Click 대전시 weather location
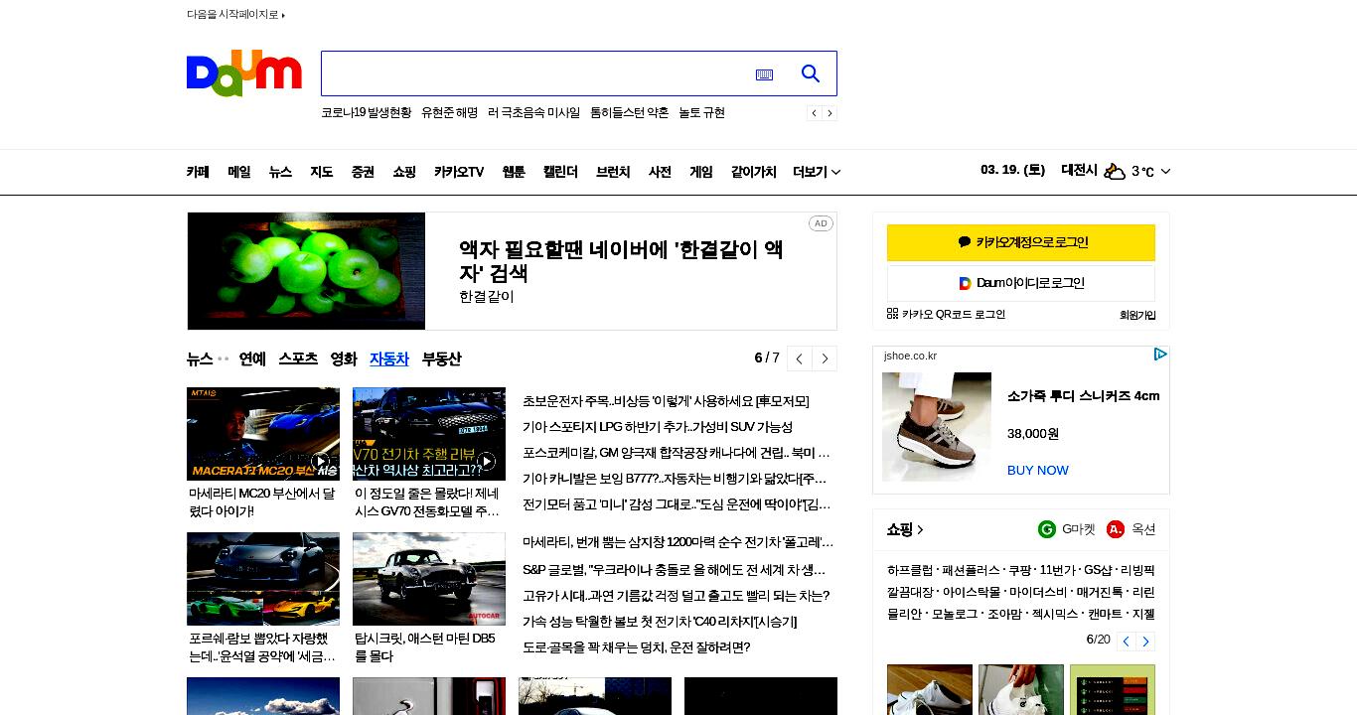This screenshot has width=1357, height=715. tap(1079, 171)
